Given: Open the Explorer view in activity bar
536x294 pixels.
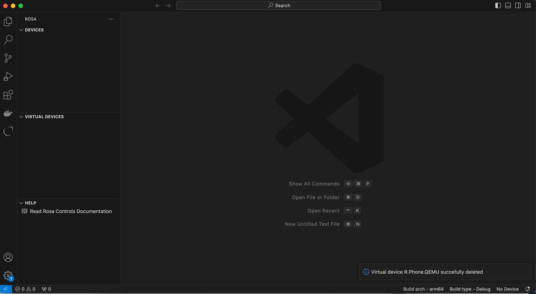Looking at the screenshot, I should [8, 21].
